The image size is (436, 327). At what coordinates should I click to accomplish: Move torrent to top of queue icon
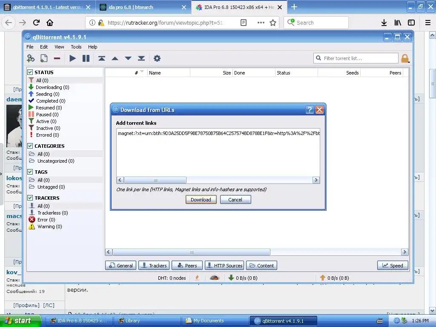[101, 58]
